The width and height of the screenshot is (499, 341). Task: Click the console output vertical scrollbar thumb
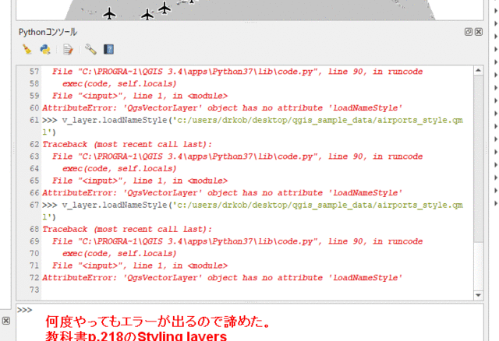(x=478, y=159)
